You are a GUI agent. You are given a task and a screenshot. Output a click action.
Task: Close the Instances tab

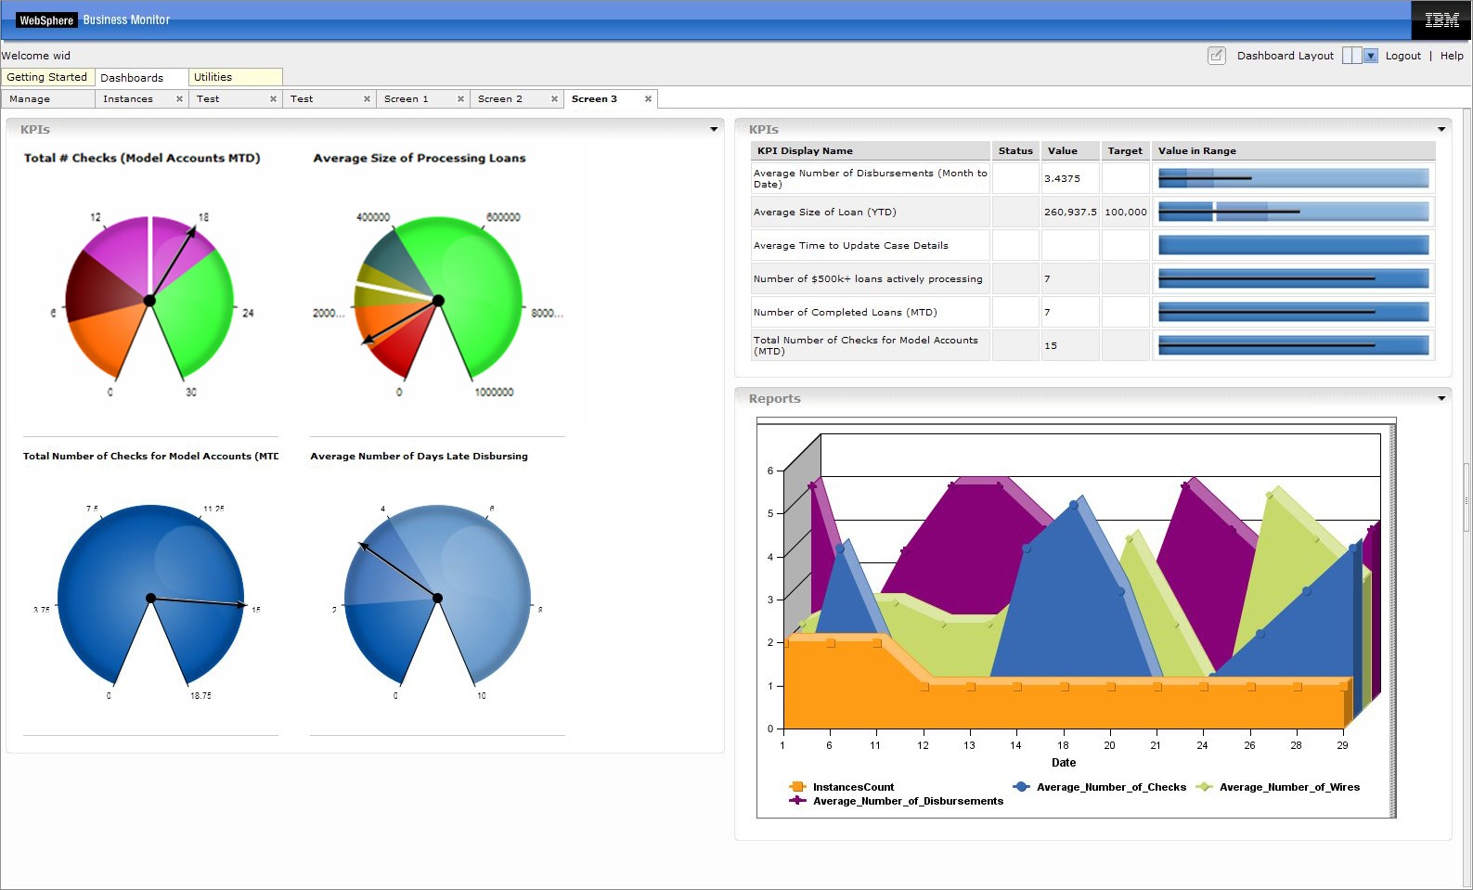[x=179, y=98]
